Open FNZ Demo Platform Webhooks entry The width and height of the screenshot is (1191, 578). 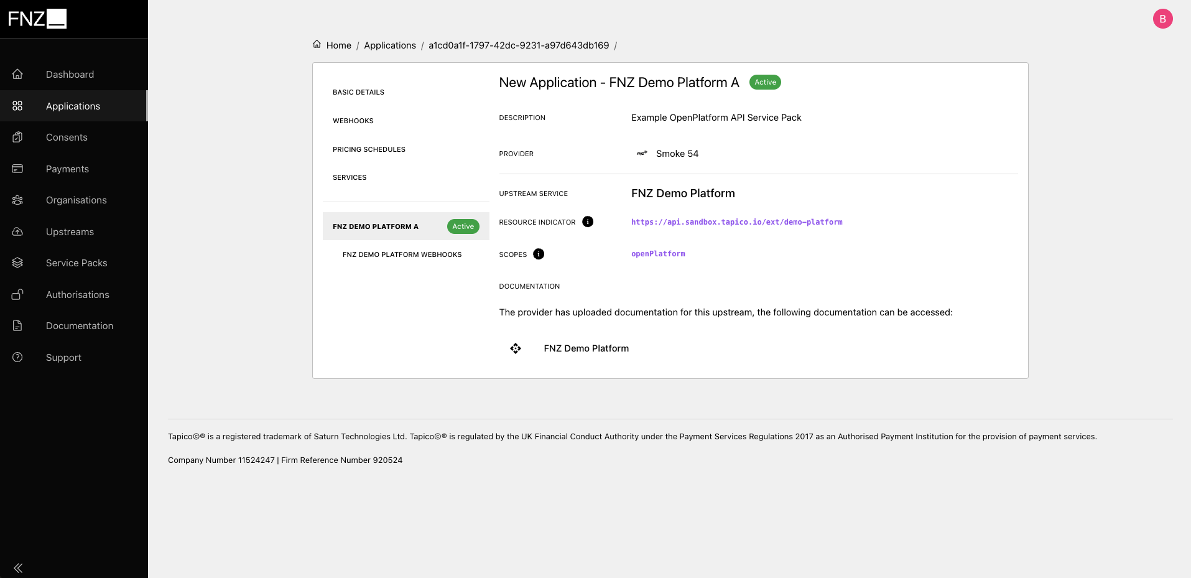click(x=402, y=254)
